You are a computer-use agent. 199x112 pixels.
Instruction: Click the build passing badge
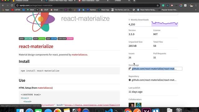(39, 39)
